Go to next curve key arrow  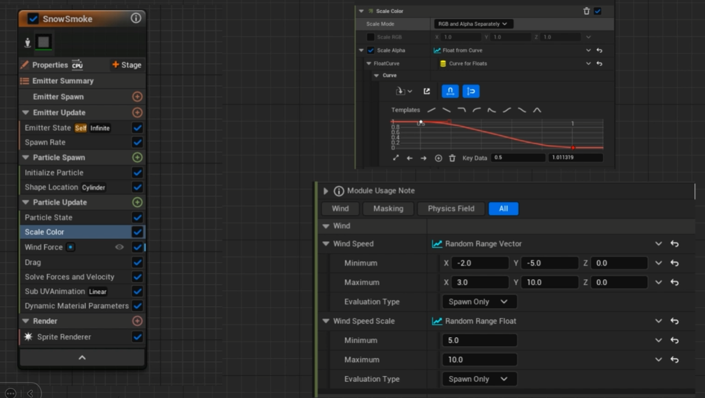424,158
